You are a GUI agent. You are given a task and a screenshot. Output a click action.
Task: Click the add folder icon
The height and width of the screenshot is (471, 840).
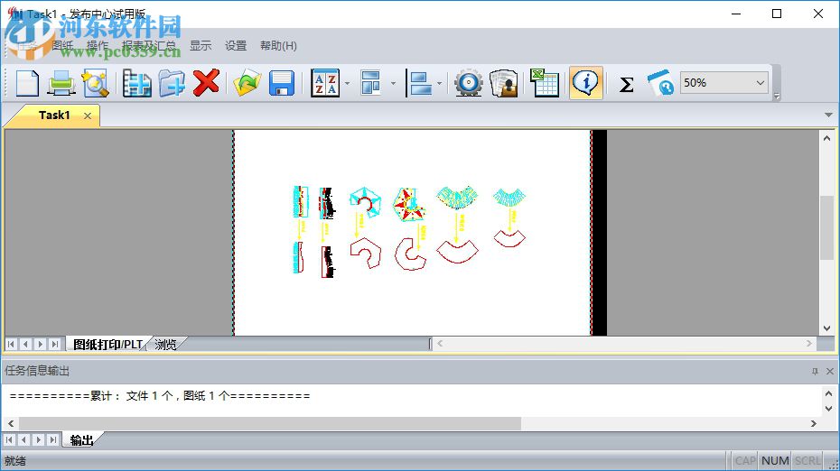[172, 84]
